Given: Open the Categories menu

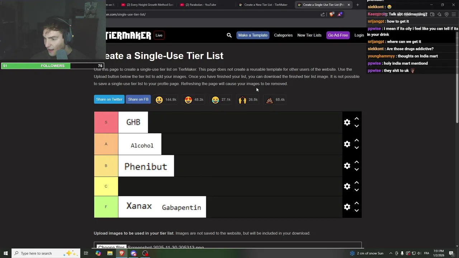Looking at the screenshot, I should tap(283, 35).
